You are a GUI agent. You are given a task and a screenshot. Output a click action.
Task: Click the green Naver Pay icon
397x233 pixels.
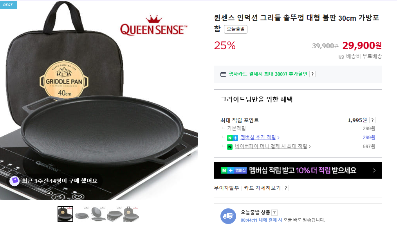tap(230, 147)
